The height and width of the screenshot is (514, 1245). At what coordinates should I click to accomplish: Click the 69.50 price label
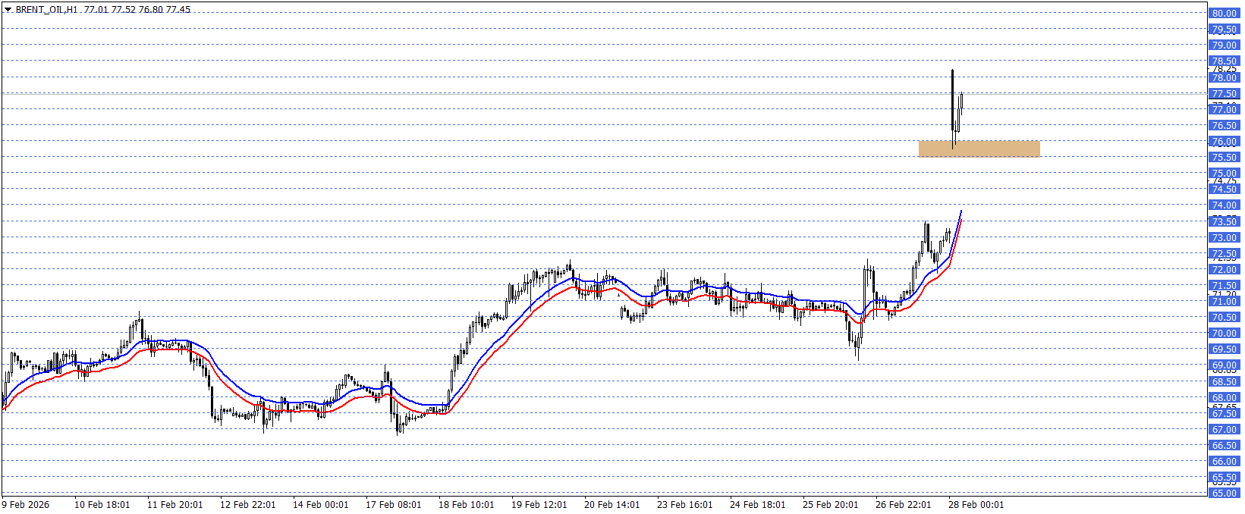click(1224, 349)
